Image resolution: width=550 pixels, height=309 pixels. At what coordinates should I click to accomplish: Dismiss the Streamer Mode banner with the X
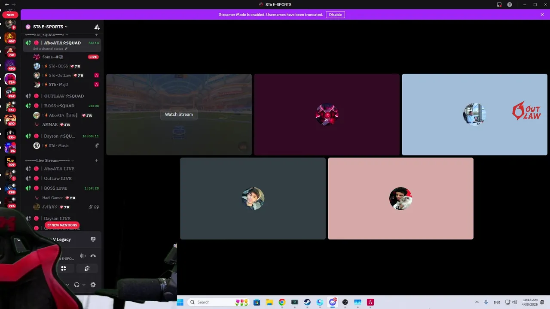[x=542, y=15]
